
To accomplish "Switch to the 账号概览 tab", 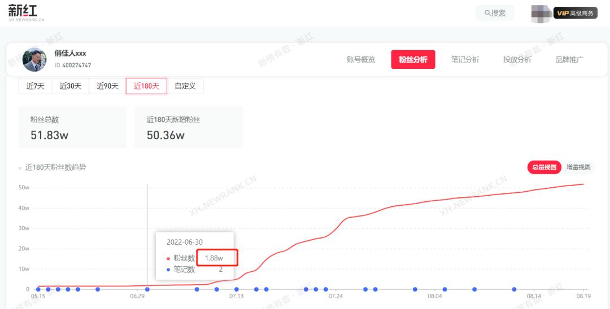I will click(361, 59).
